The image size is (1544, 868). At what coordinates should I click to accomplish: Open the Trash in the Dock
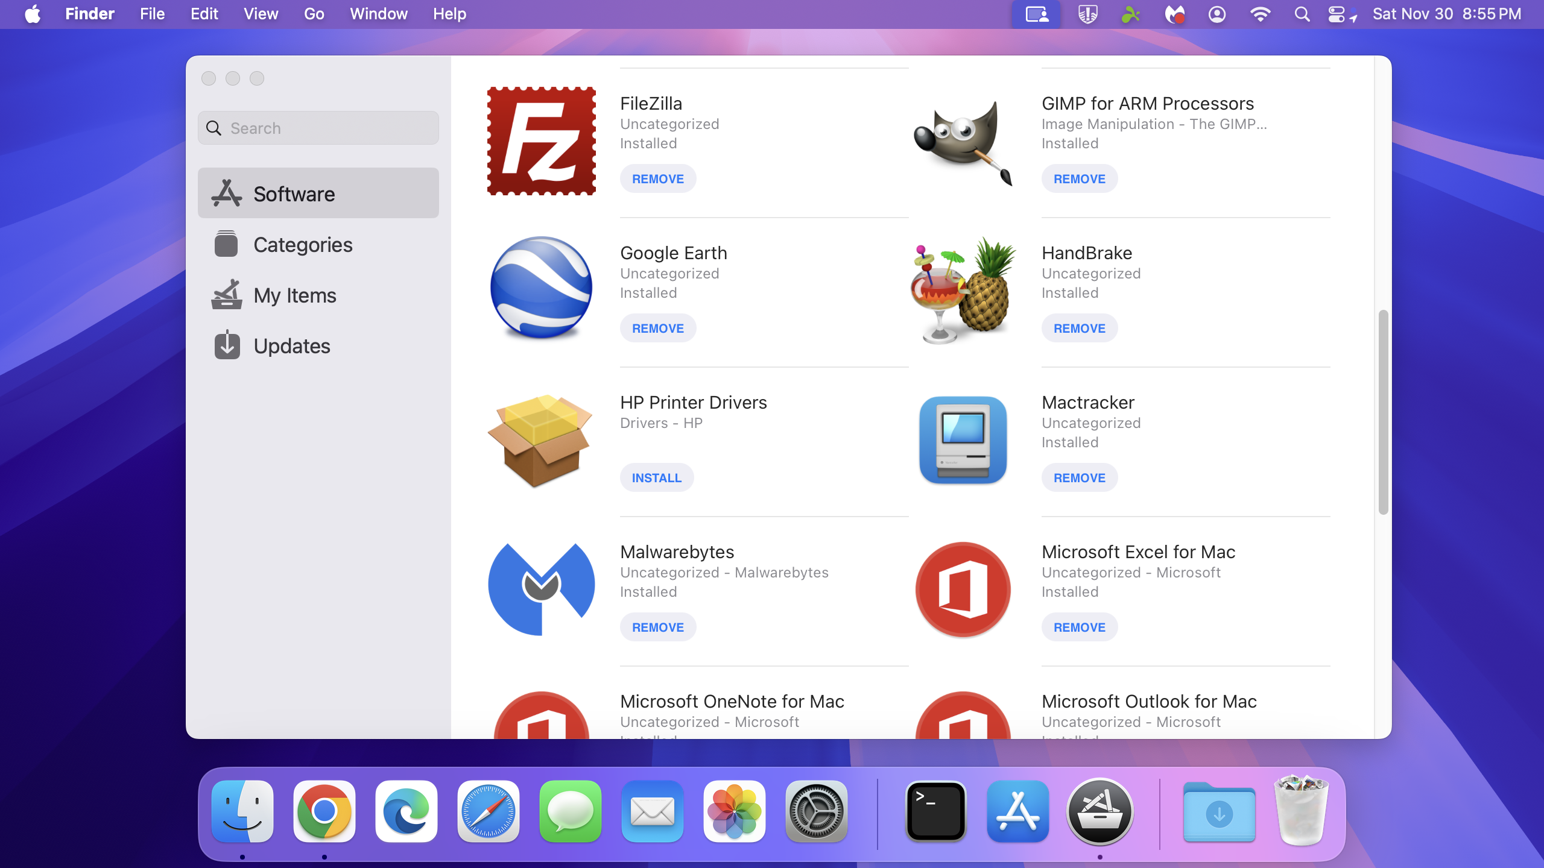coord(1302,810)
